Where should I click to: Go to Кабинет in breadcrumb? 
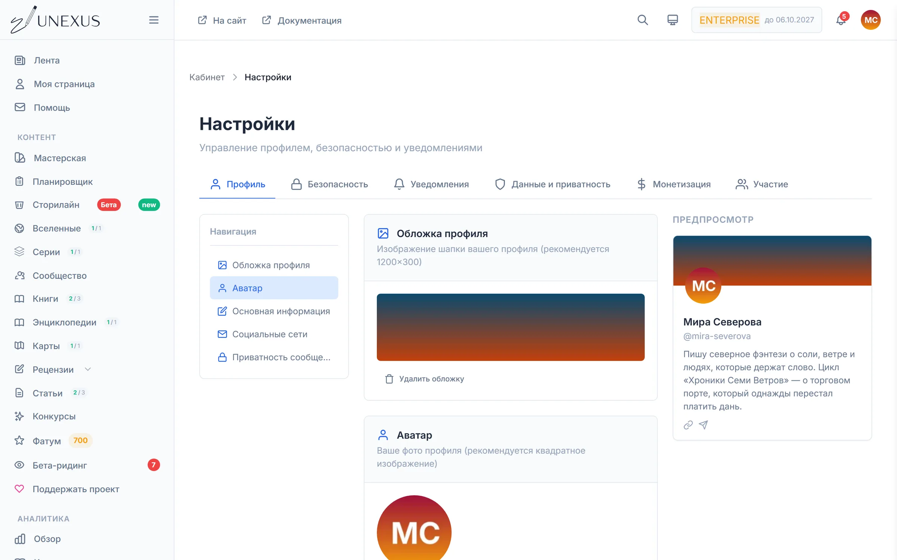click(207, 77)
